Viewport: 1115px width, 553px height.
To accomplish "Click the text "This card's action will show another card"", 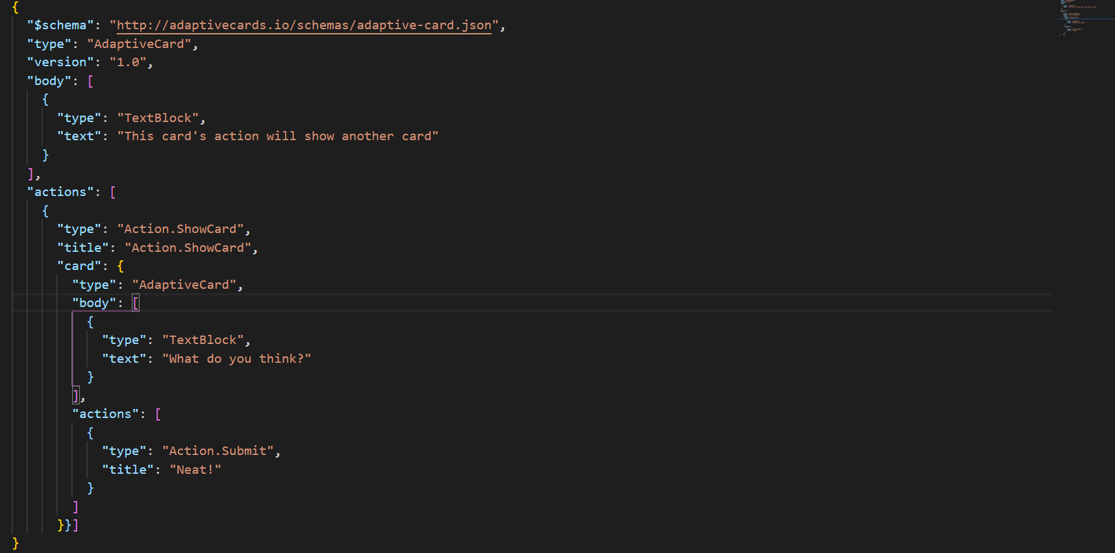I will (x=278, y=136).
